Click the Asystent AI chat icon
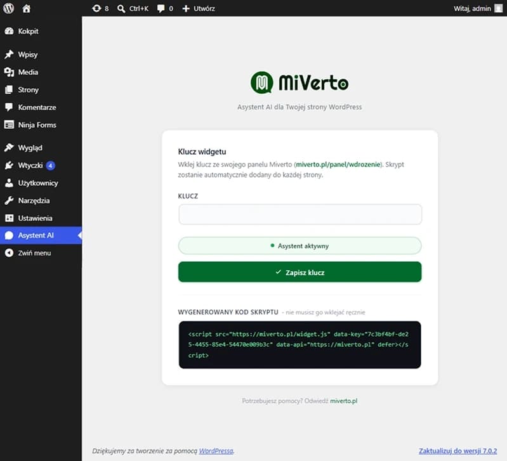Image resolution: width=507 pixels, height=461 pixels. pos(9,235)
